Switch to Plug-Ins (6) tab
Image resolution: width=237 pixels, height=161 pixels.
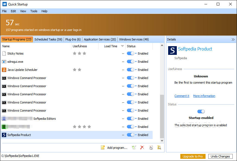pos(73,39)
